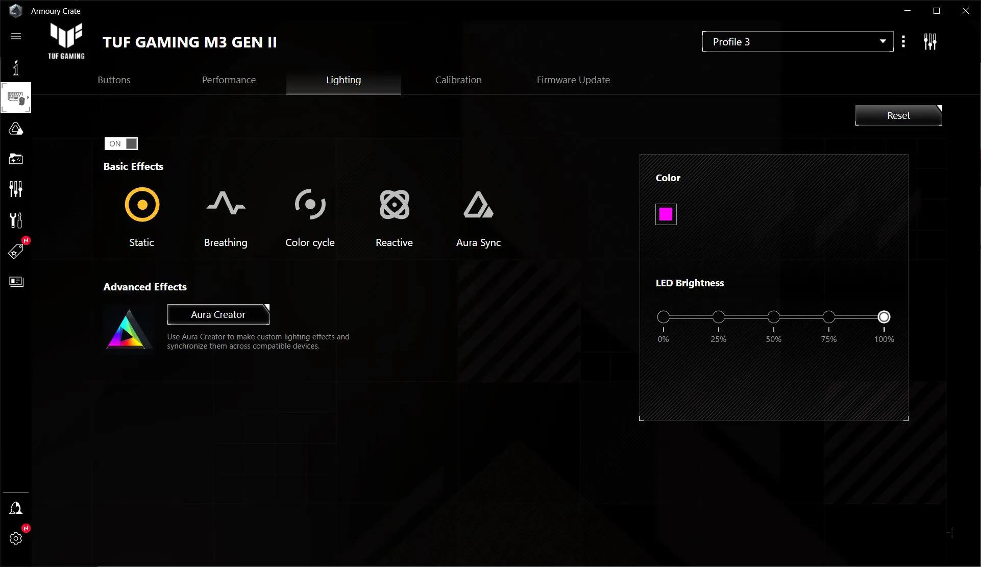Viewport: 981px width, 567px height.
Task: Switch to the Firmware Update tab
Action: point(573,80)
